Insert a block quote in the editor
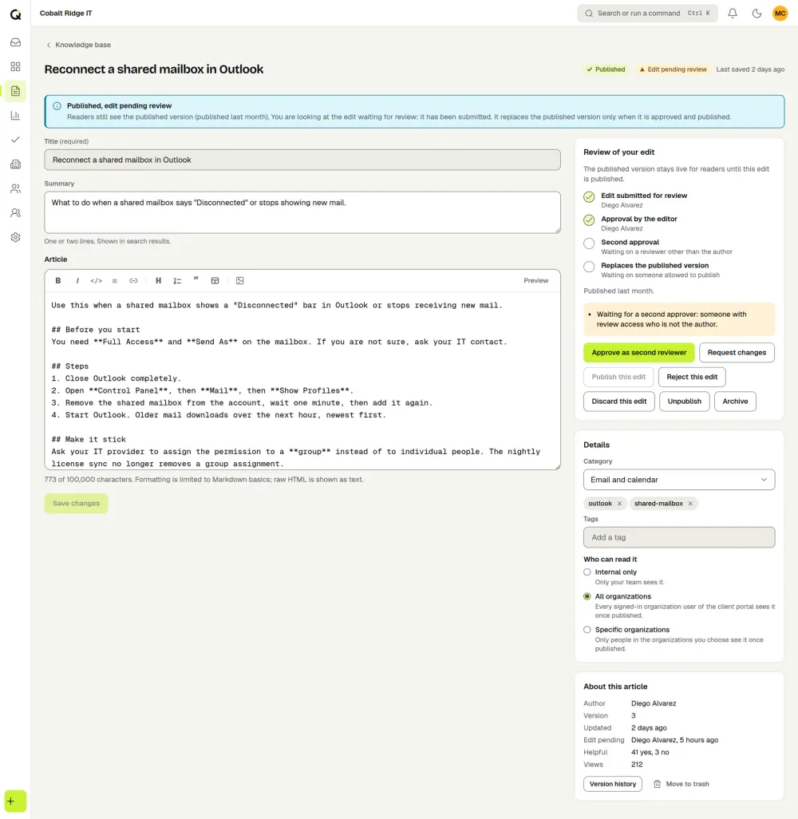798x819 pixels. [x=196, y=280]
